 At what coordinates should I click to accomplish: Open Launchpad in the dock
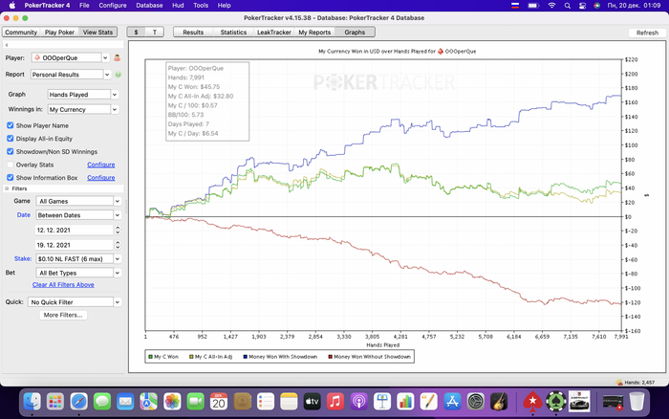tap(55, 402)
